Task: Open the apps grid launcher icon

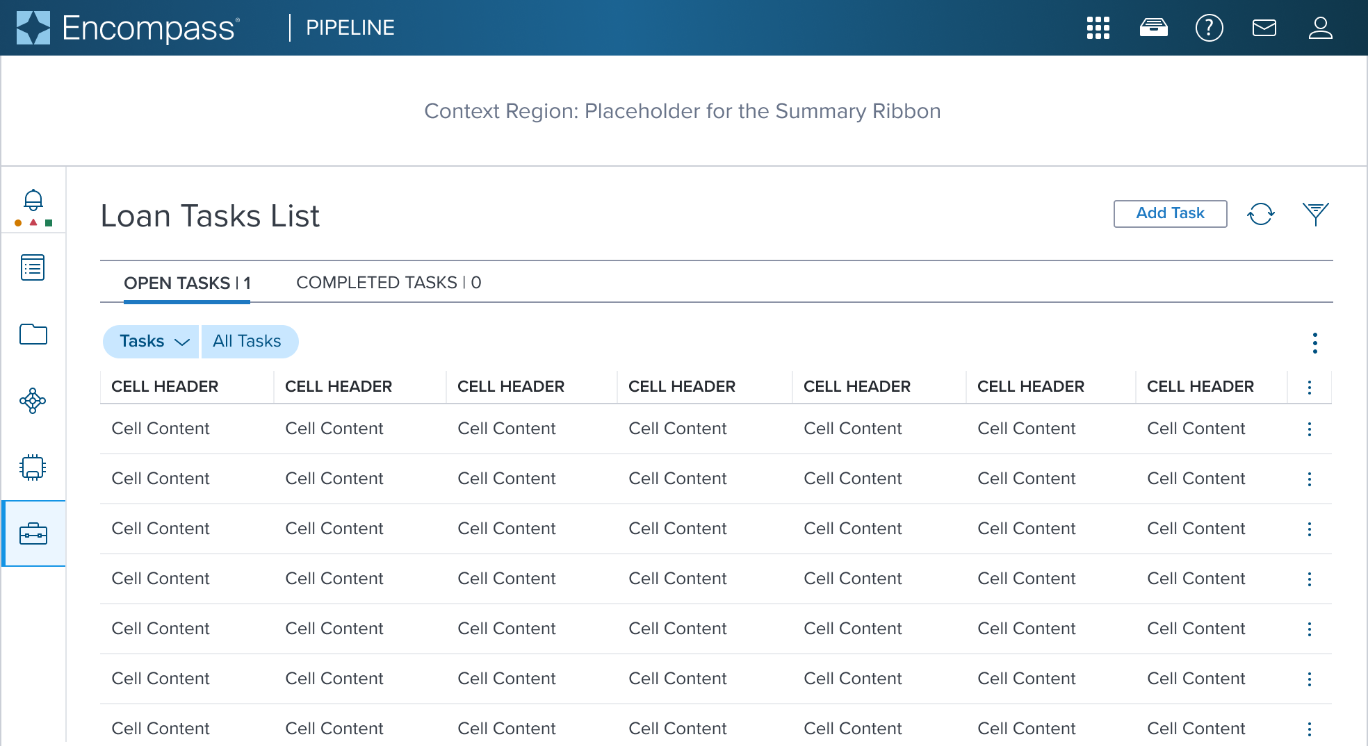Action: point(1098,28)
